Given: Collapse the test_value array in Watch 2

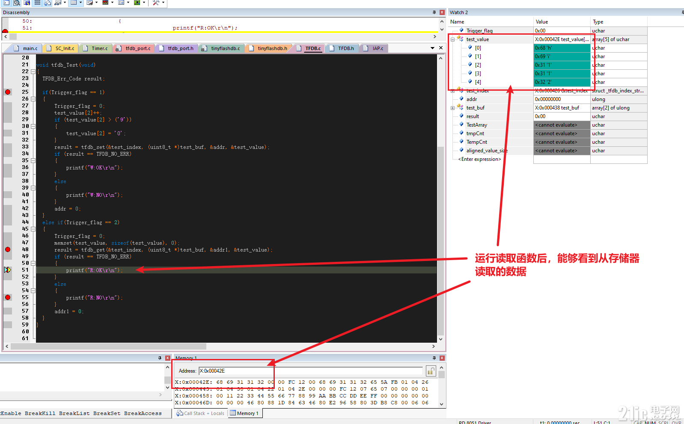Looking at the screenshot, I should pos(452,39).
